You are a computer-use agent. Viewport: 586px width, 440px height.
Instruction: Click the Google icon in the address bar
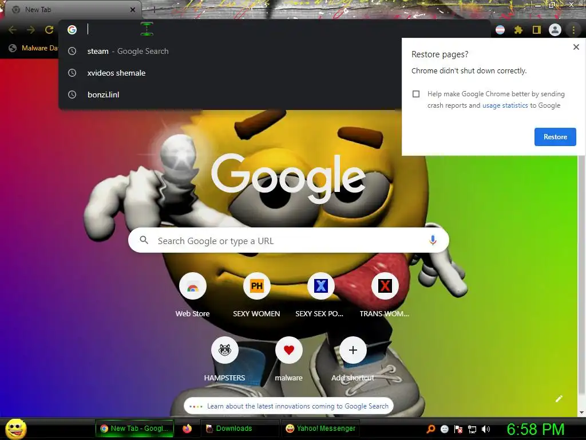pos(72,30)
